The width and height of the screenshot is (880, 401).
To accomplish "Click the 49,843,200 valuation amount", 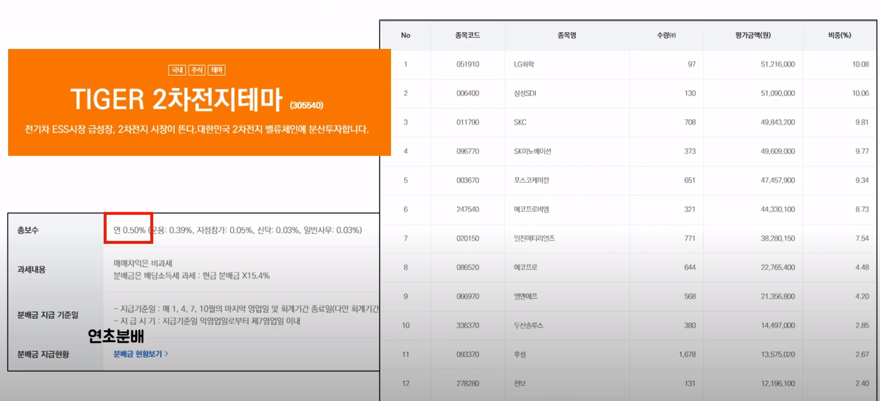I will 778,122.
